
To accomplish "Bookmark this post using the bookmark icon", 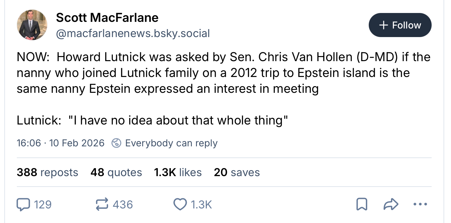I will 362,204.
